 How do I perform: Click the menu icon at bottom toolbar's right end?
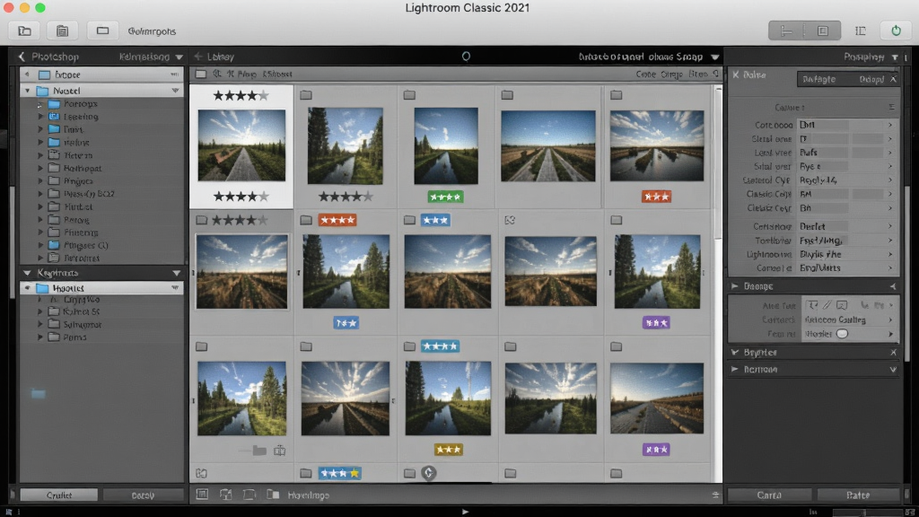[x=715, y=495]
